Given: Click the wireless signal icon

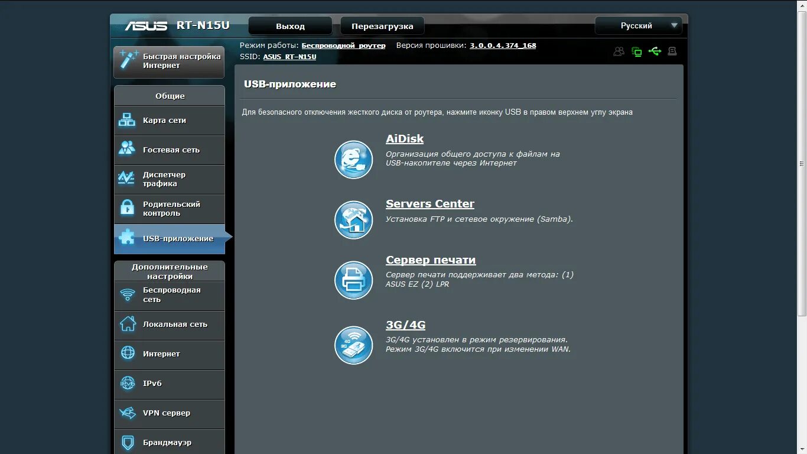Looking at the screenshot, I should point(128,294).
